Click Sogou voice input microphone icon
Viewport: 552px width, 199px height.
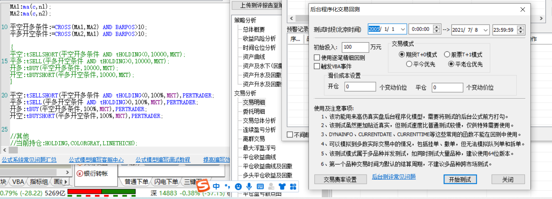(x=249, y=187)
